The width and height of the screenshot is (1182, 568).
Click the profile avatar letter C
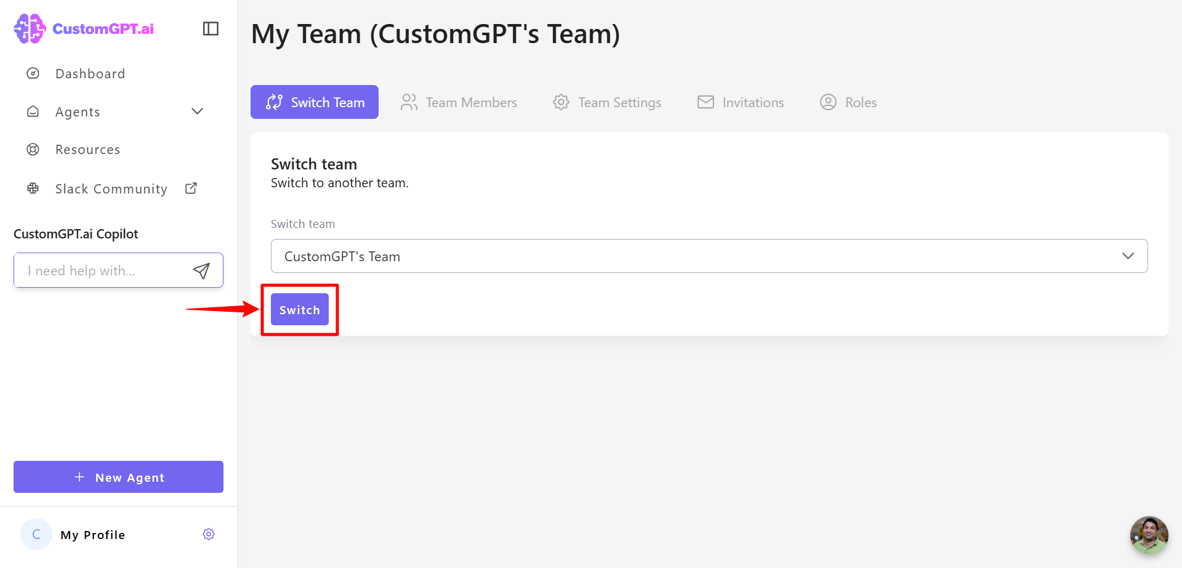36,534
